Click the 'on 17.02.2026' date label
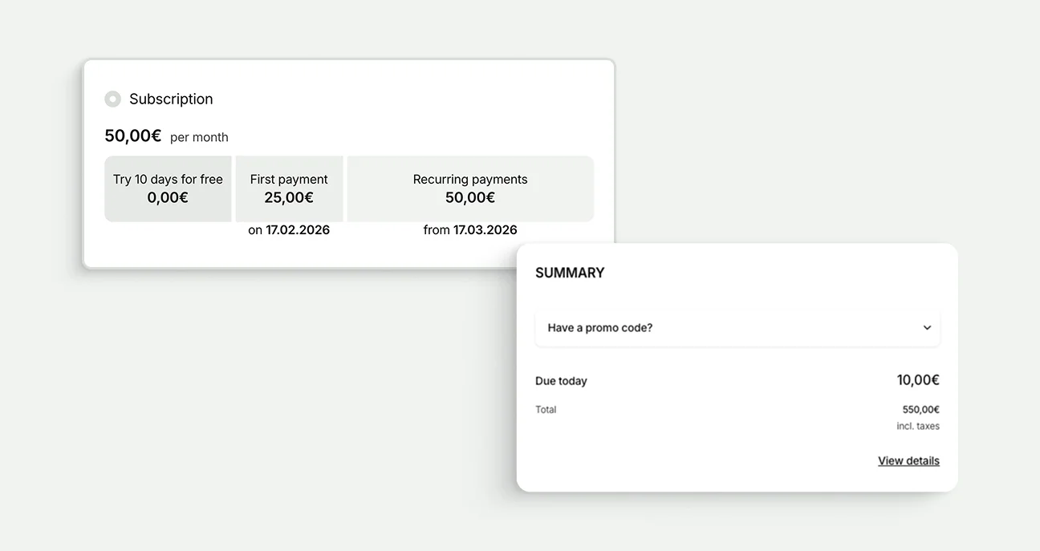1040x551 pixels. tap(289, 229)
